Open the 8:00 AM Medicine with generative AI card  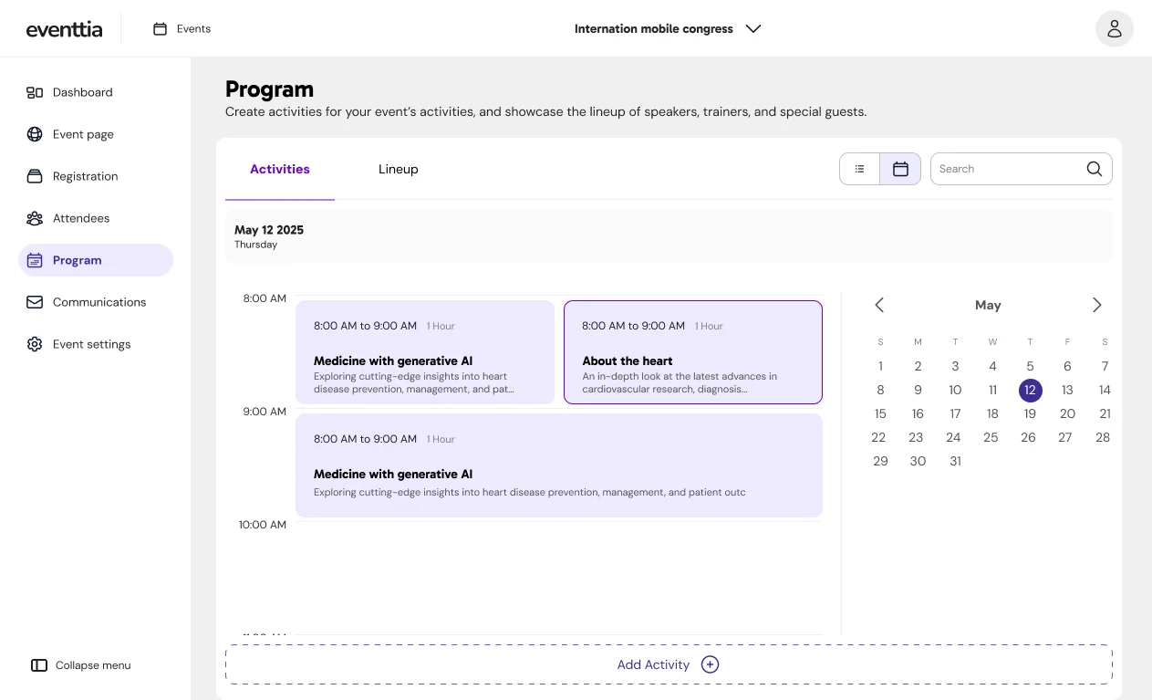(x=425, y=352)
